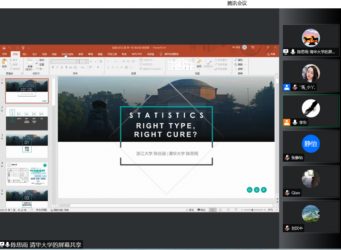Click the Comments button in the status bar
The height and width of the screenshot is (250, 341).
point(201,210)
